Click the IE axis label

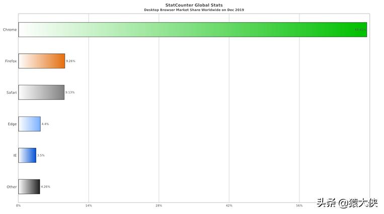[x=15, y=155]
